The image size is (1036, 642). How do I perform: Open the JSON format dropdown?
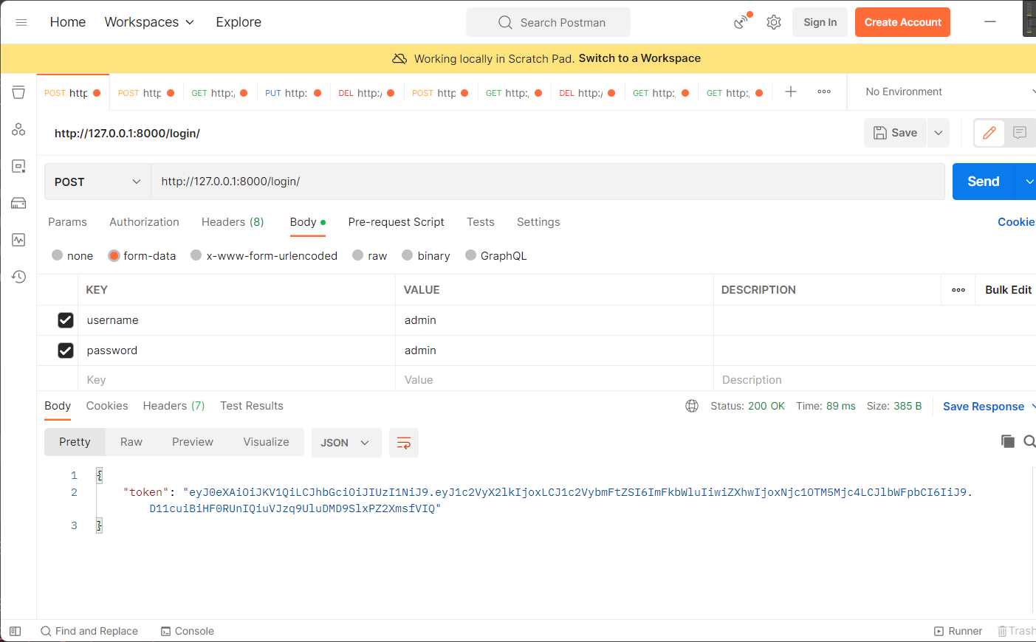pyautogui.click(x=346, y=443)
